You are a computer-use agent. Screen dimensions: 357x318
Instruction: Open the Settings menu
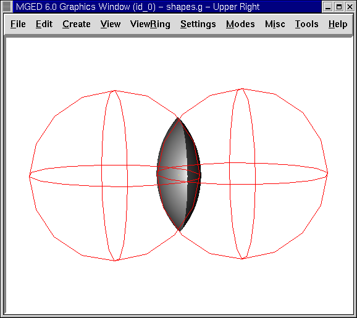(198, 24)
